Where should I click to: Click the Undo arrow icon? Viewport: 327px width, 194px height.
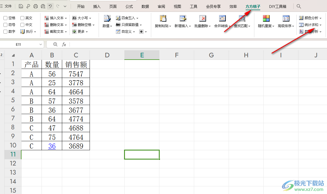coord(50,6)
